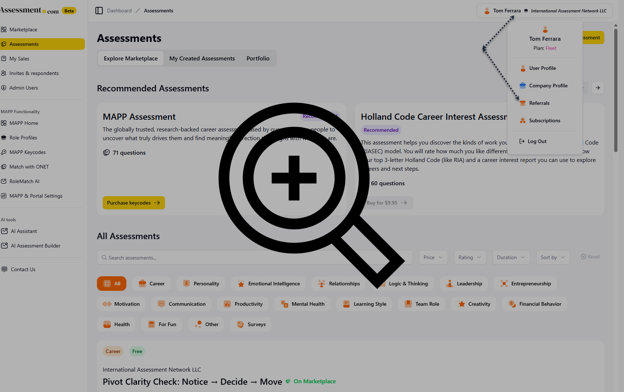Click the On Marketplace status label

pos(315,381)
